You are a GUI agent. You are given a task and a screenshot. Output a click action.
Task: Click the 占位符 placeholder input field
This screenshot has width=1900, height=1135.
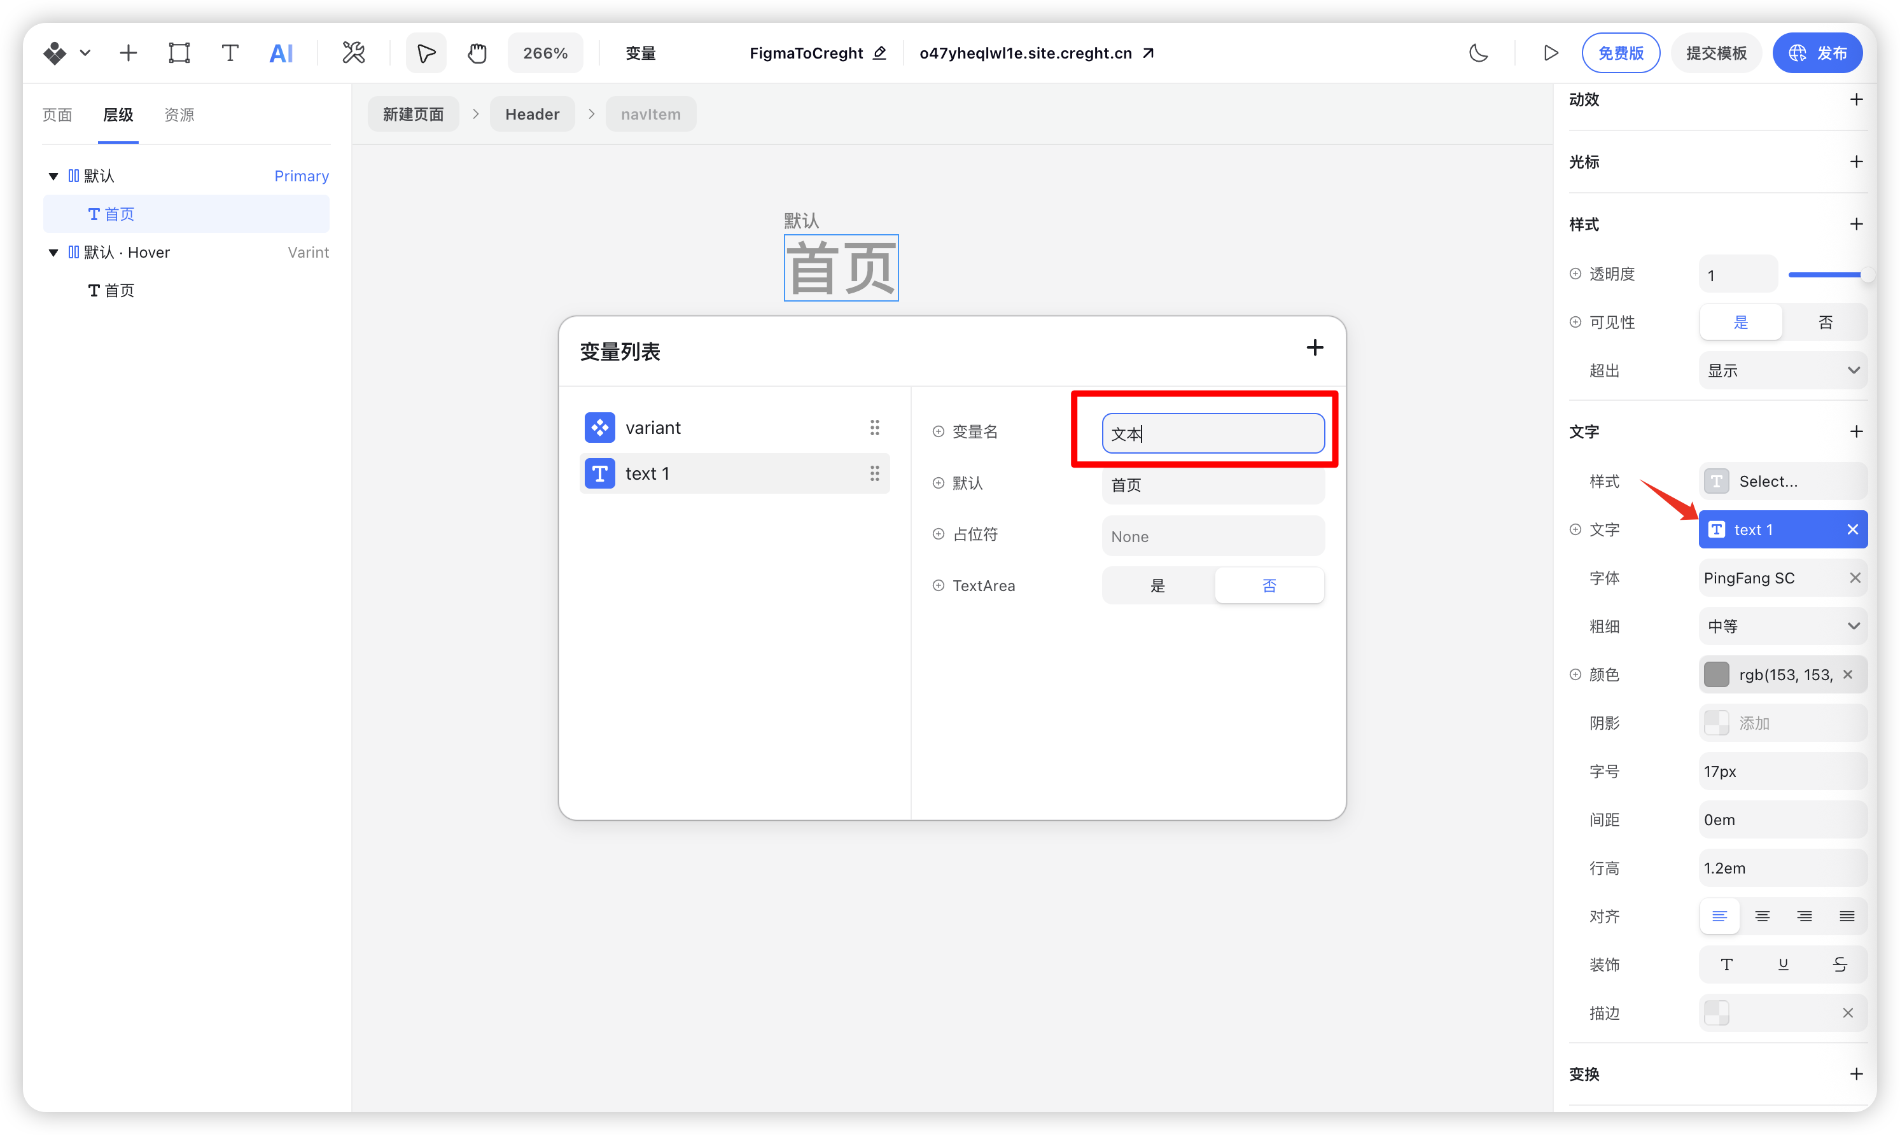1212,536
